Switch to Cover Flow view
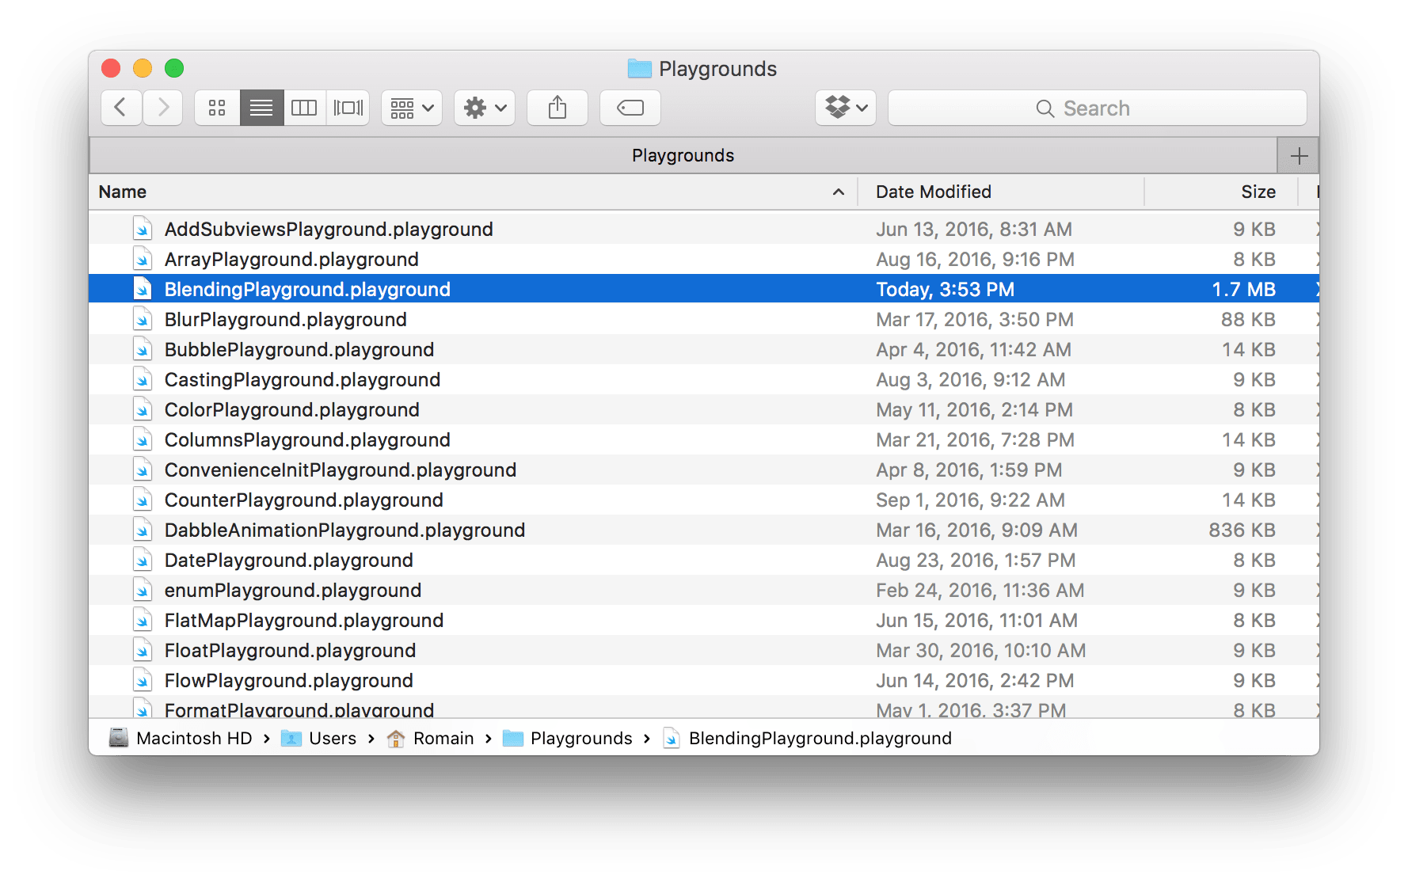Screen dimensions: 1408x882 [348, 107]
